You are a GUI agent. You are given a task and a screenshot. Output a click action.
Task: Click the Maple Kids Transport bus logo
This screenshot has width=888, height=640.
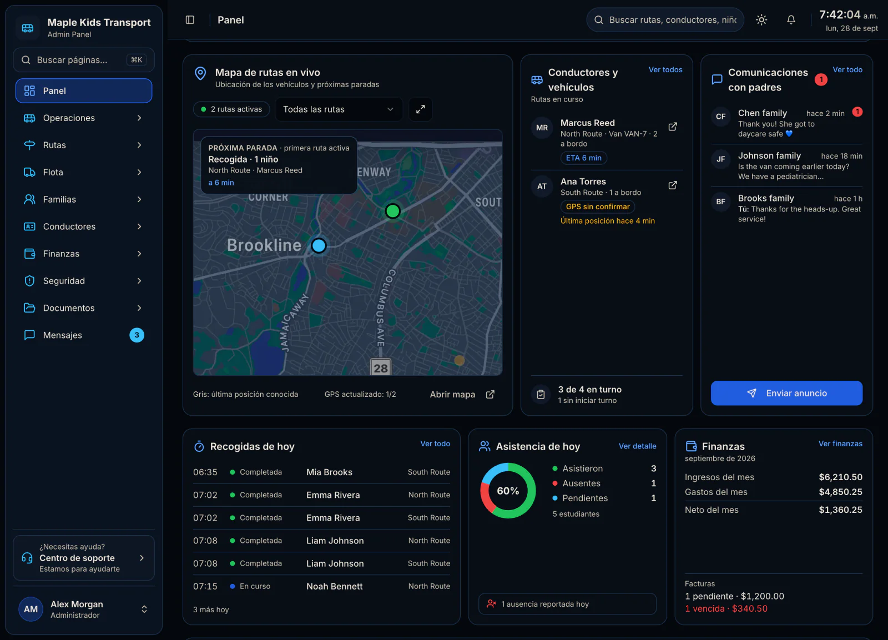[28, 28]
